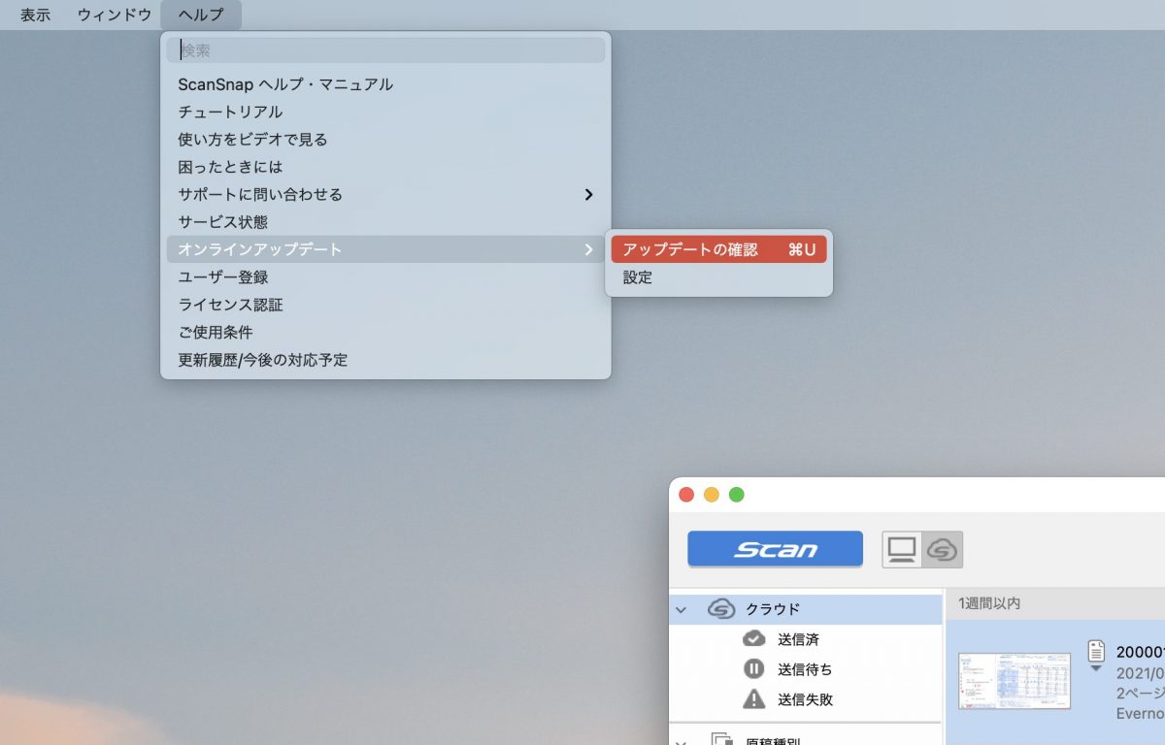Collapse the クラウド tree section
1165x745 pixels.
click(x=681, y=610)
